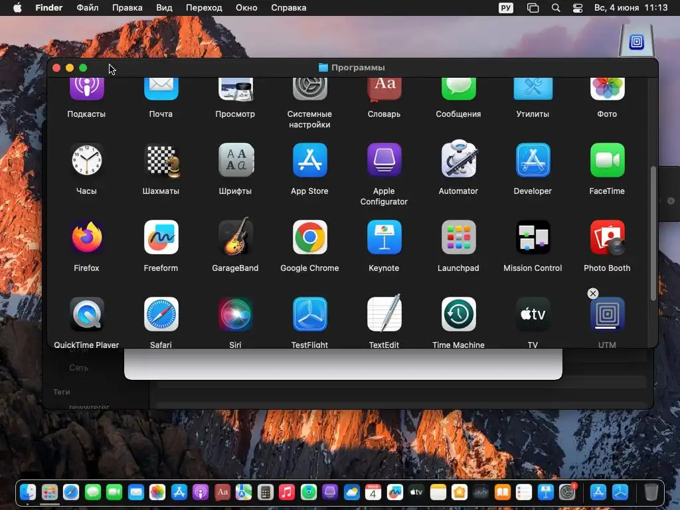Select FaceTime in Программы window
This screenshot has height=510, width=680.
click(607, 161)
